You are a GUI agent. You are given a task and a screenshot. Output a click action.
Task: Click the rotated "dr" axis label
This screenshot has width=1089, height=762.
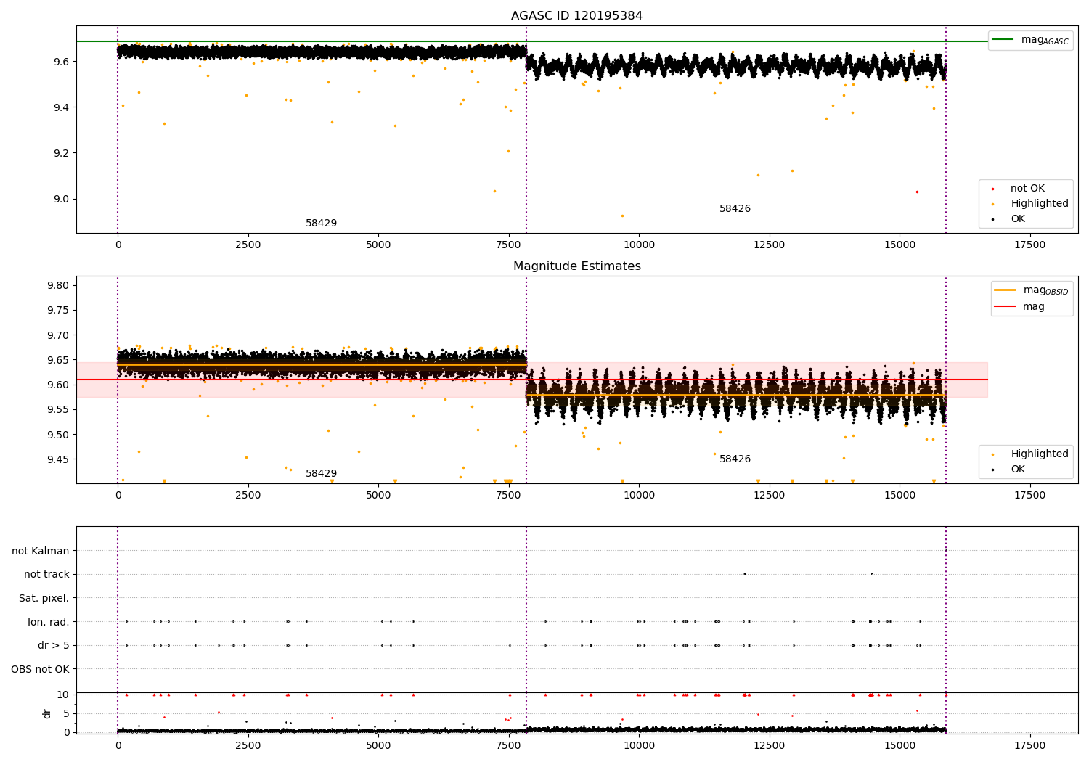tap(47, 713)
